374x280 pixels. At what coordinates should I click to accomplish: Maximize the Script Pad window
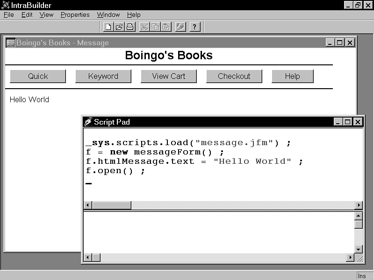pos(347,122)
